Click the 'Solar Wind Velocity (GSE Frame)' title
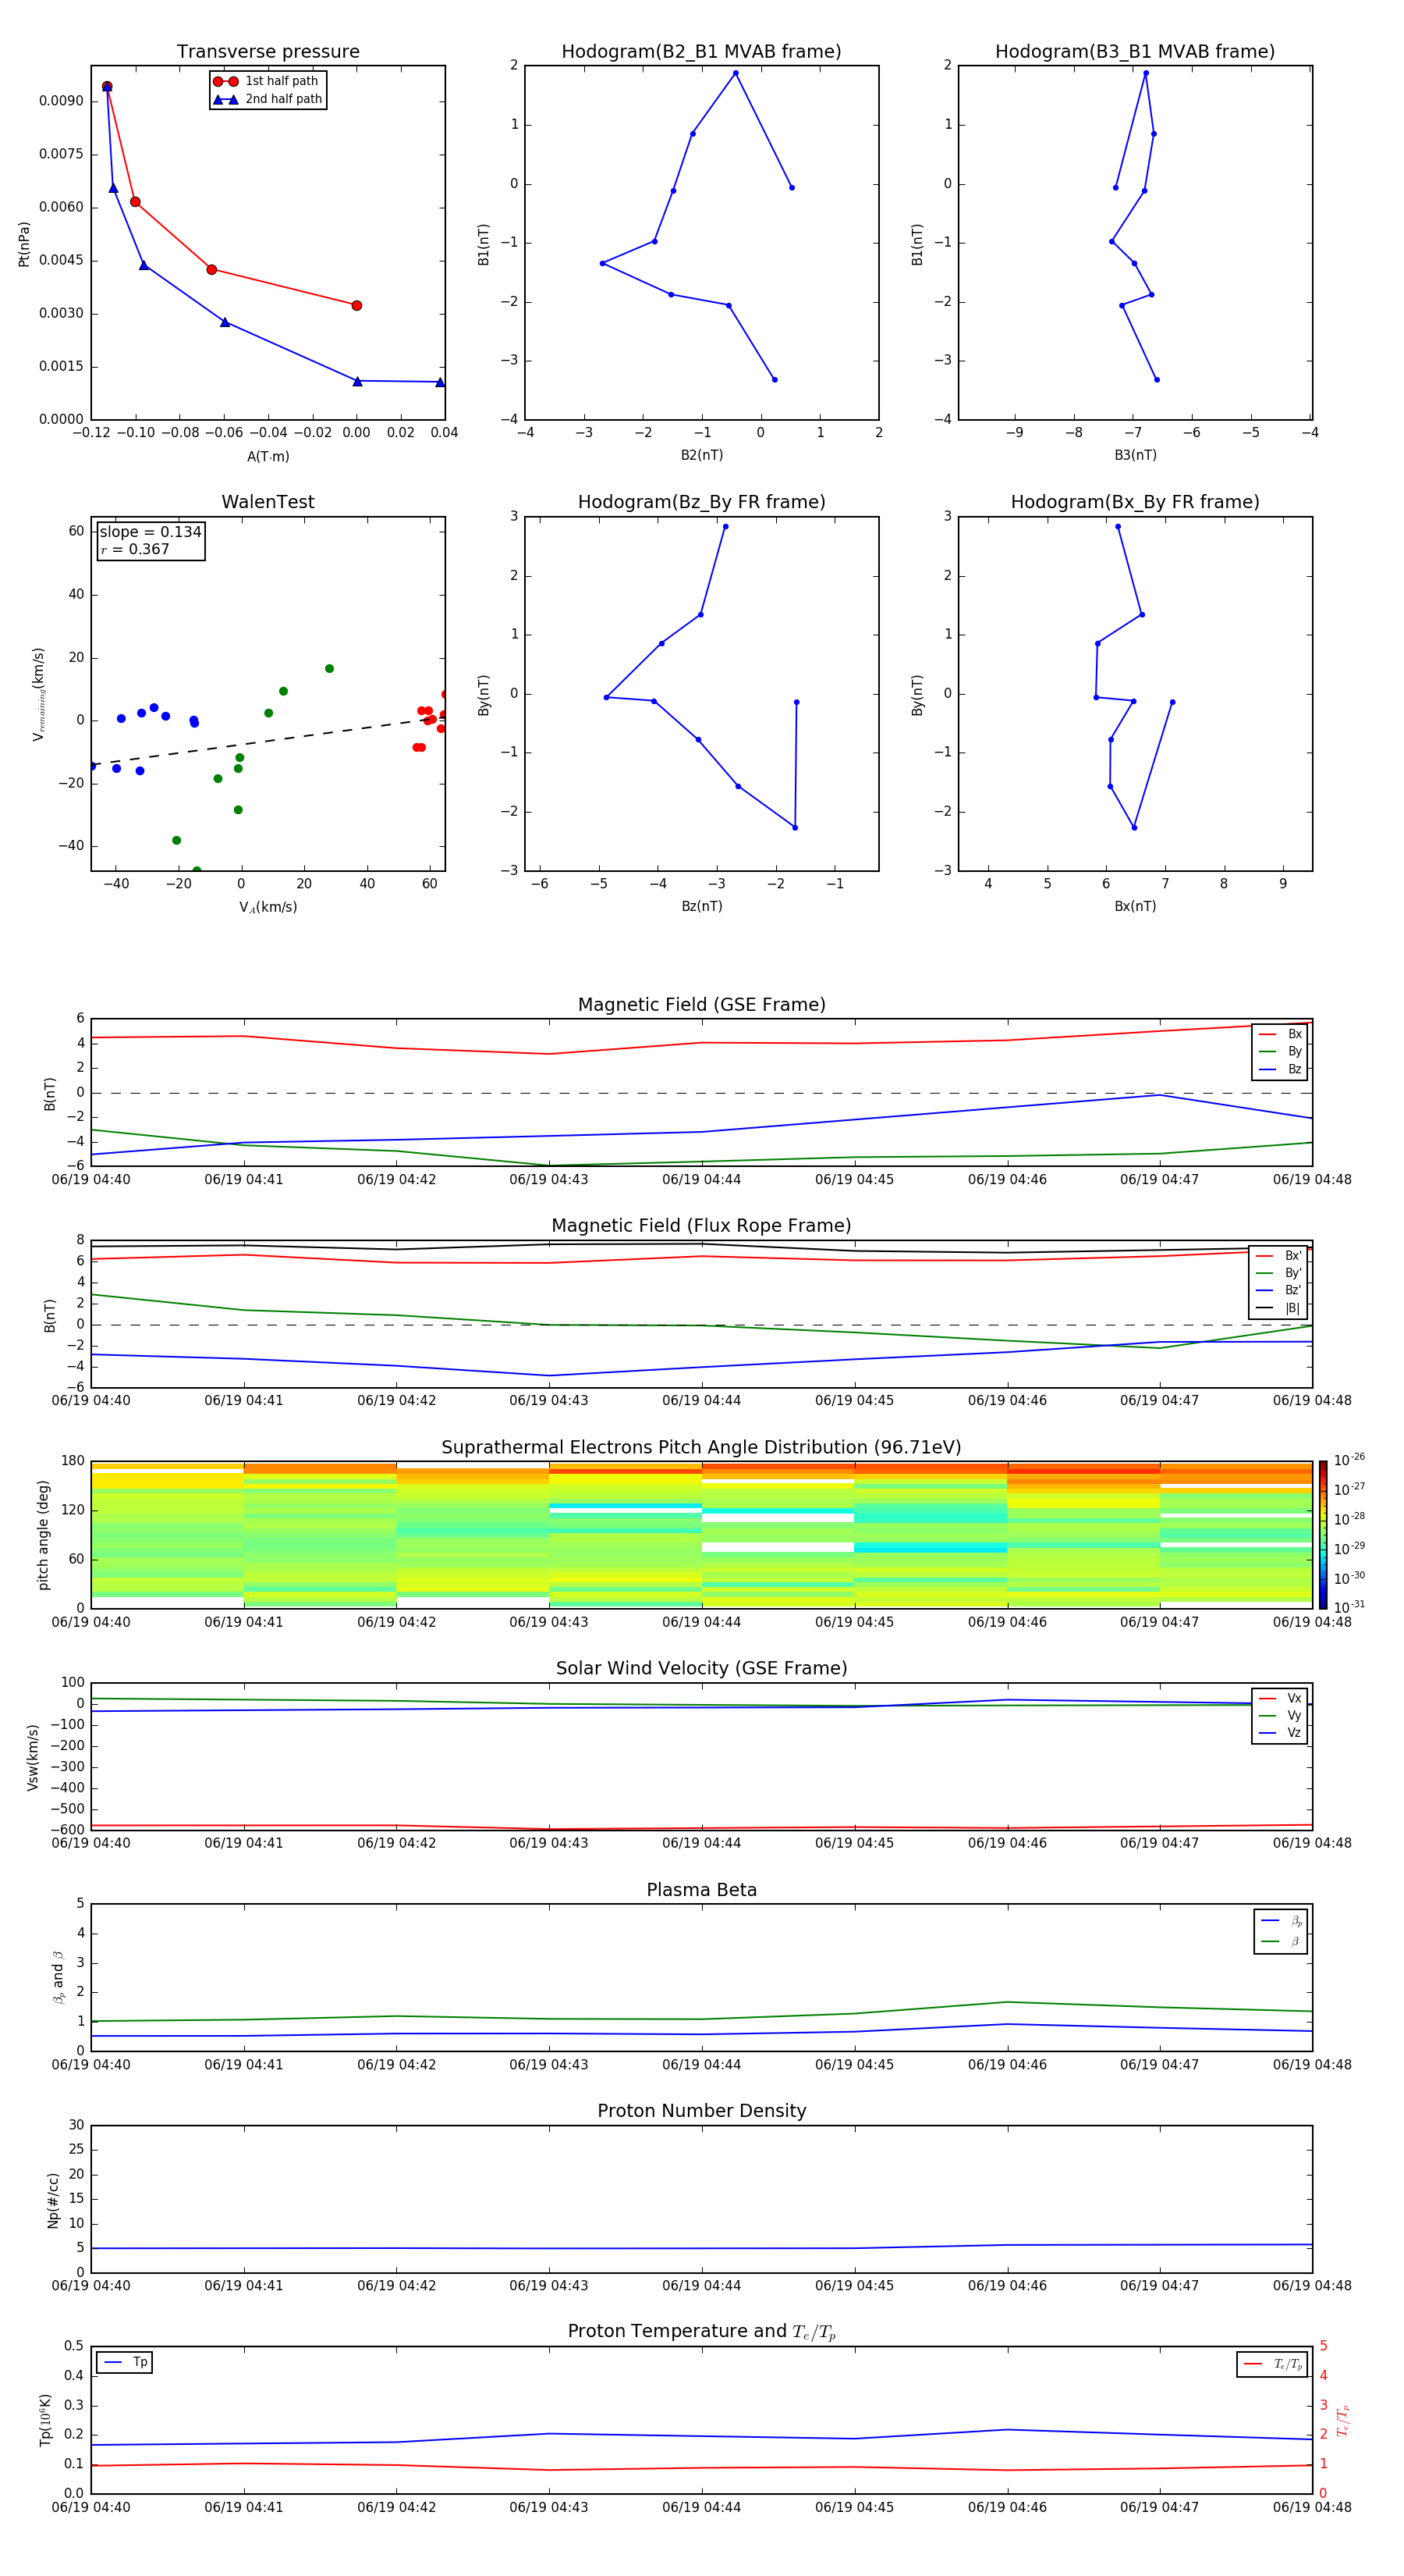 701,1669
